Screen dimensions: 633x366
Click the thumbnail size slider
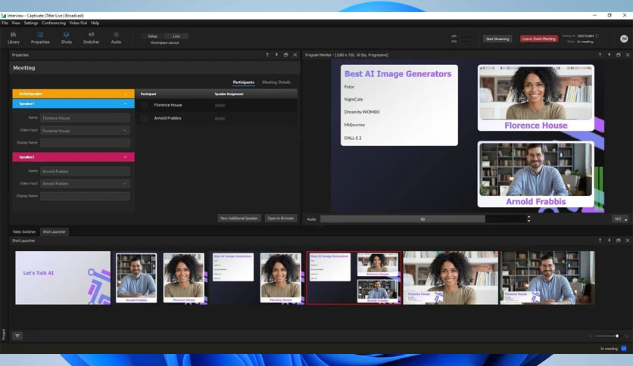[606, 336]
